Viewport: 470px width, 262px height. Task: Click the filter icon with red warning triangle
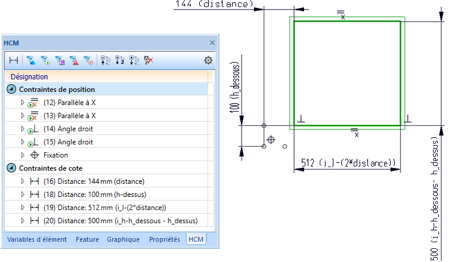74,60
